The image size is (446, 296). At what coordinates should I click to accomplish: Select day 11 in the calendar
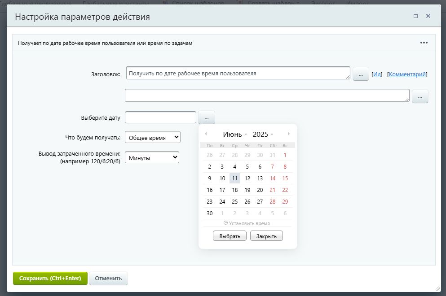234,178
